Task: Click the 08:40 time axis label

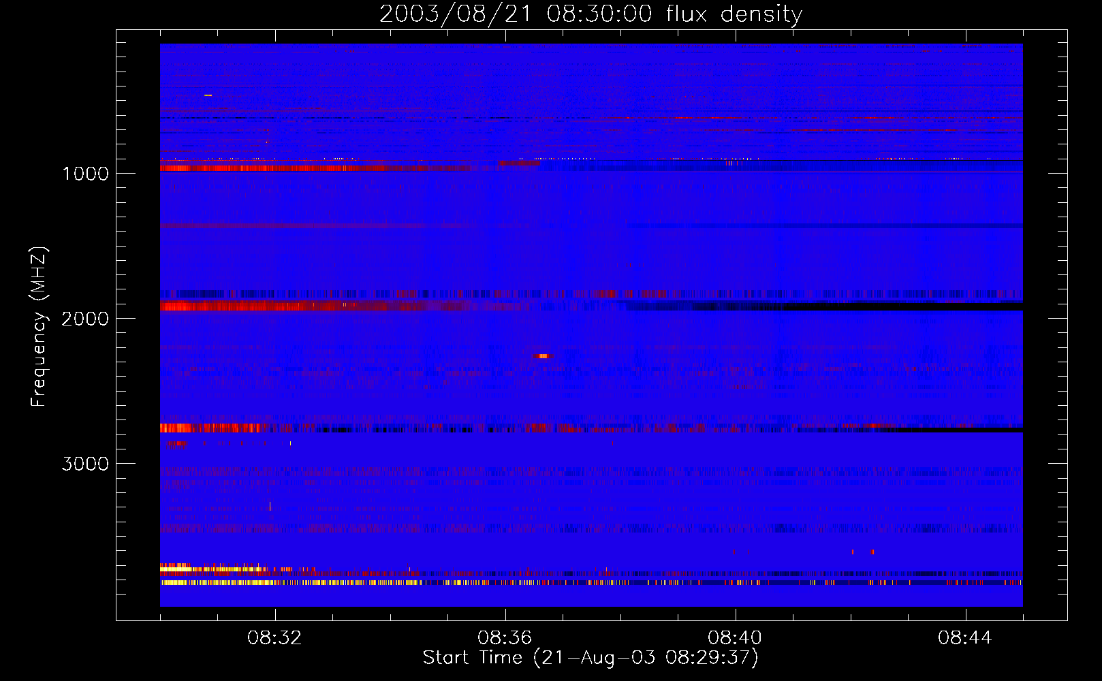Action: 735,638
